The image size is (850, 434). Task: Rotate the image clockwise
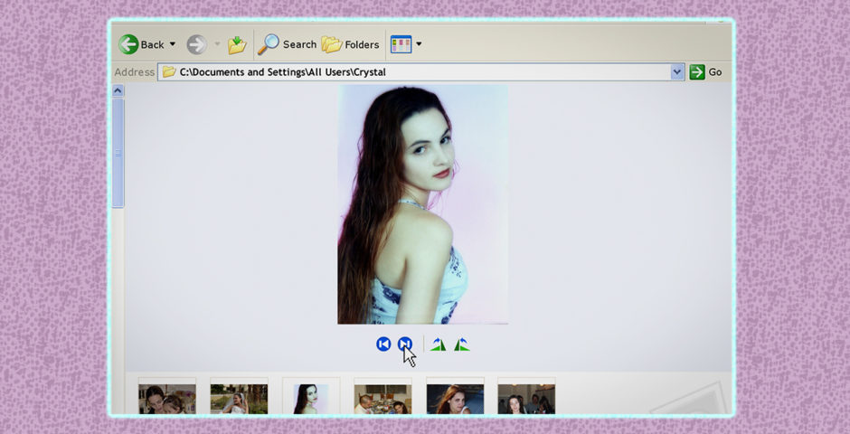[x=438, y=344]
